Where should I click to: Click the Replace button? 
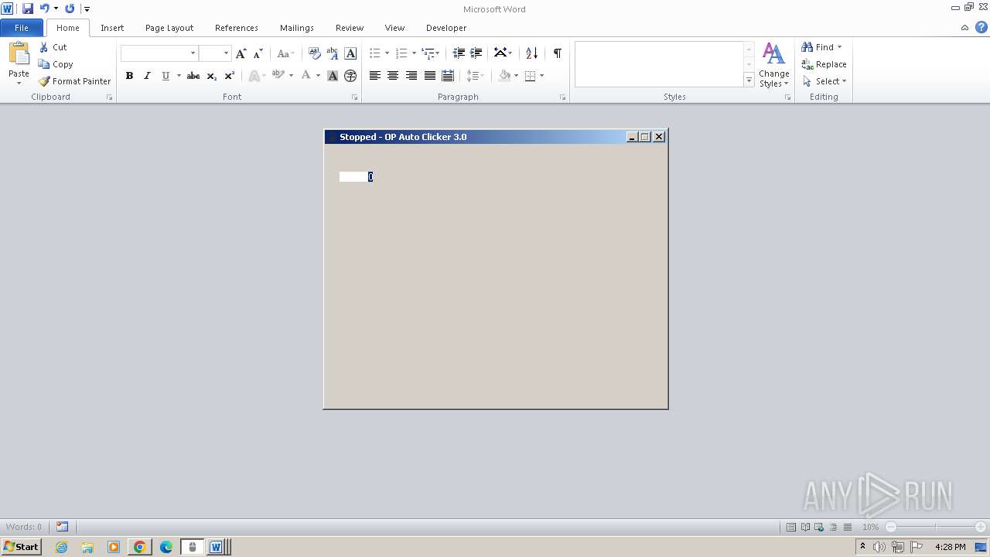(x=824, y=64)
